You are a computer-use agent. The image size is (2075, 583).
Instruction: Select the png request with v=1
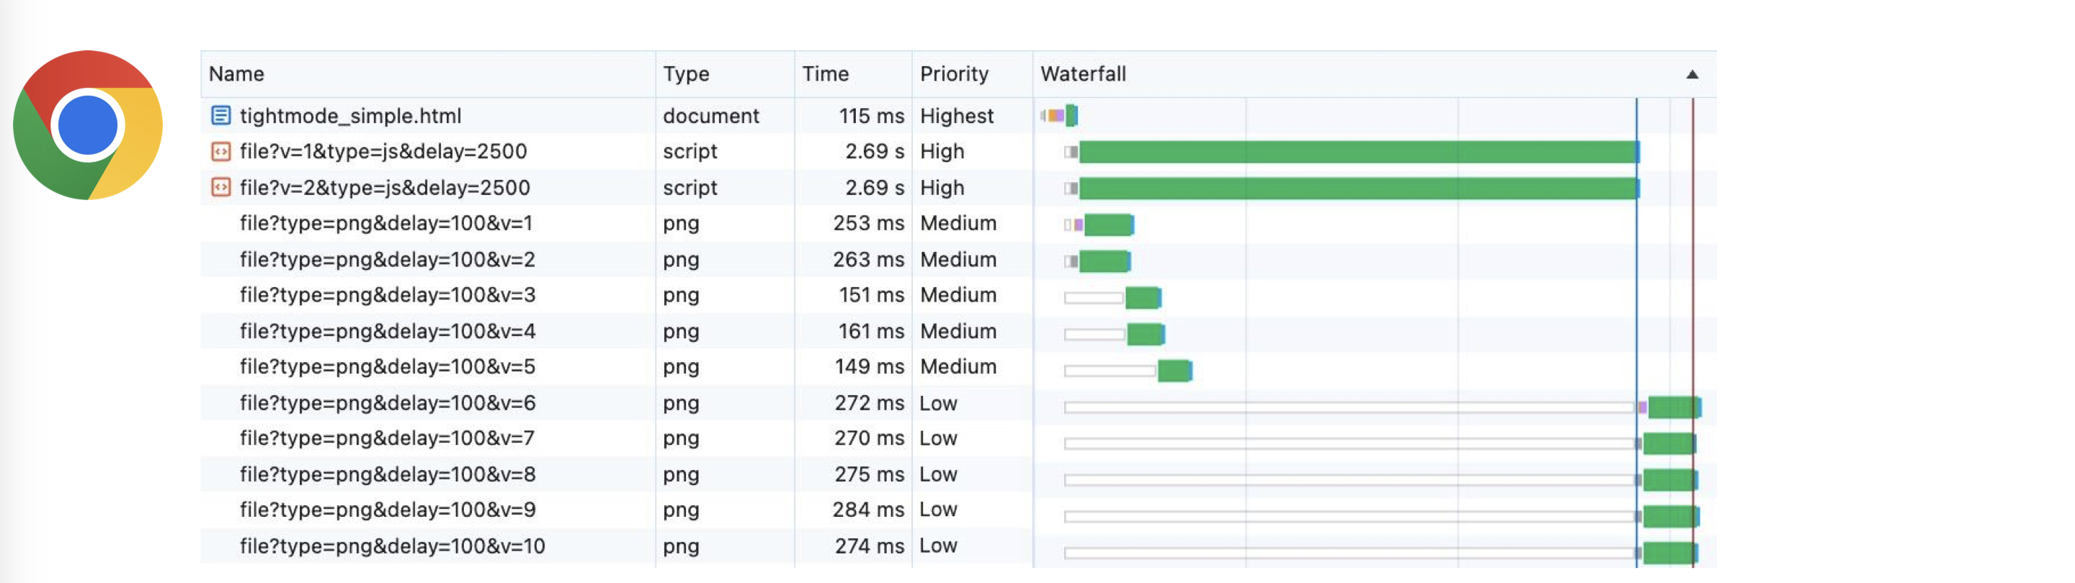(x=387, y=223)
